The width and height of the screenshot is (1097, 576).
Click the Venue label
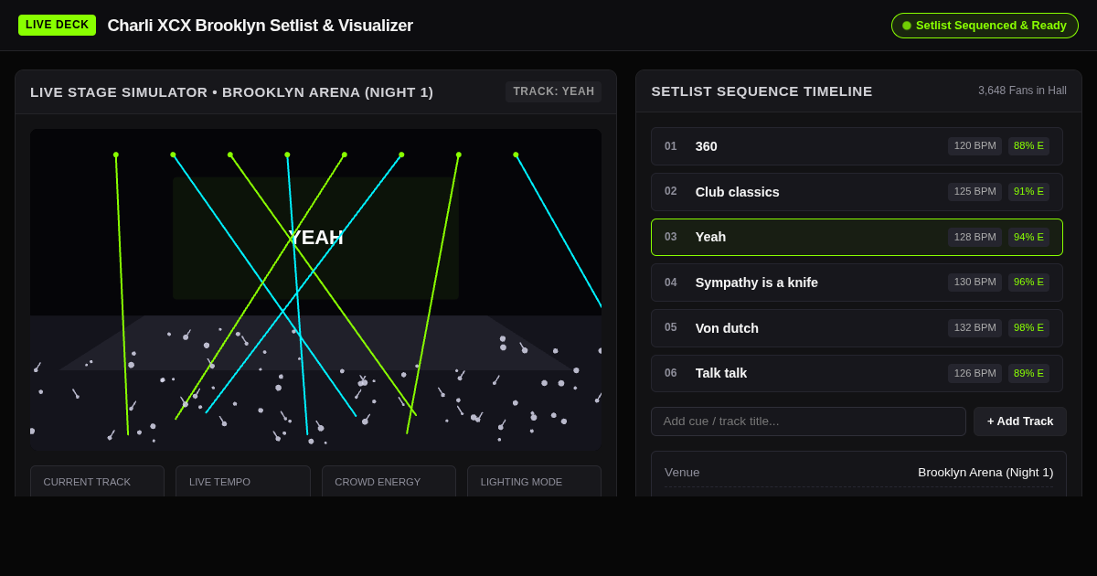pyautogui.click(x=682, y=473)
